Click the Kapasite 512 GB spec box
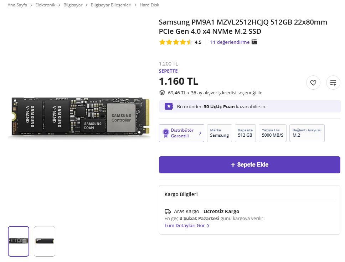The height and width of the screenshot is (262, 345). coord(245,133)
